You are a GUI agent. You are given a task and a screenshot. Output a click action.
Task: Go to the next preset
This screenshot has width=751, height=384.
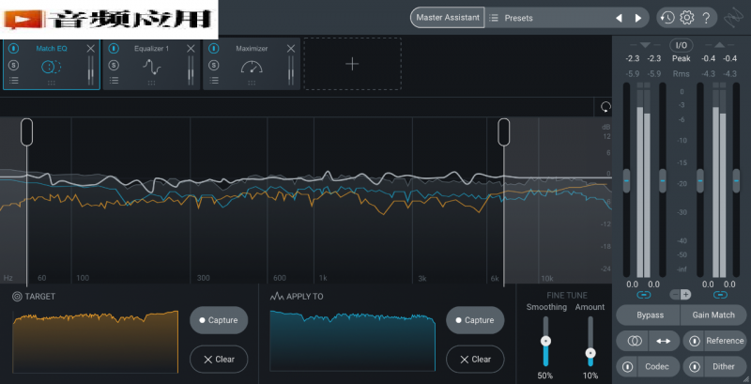tap(638, 18)
